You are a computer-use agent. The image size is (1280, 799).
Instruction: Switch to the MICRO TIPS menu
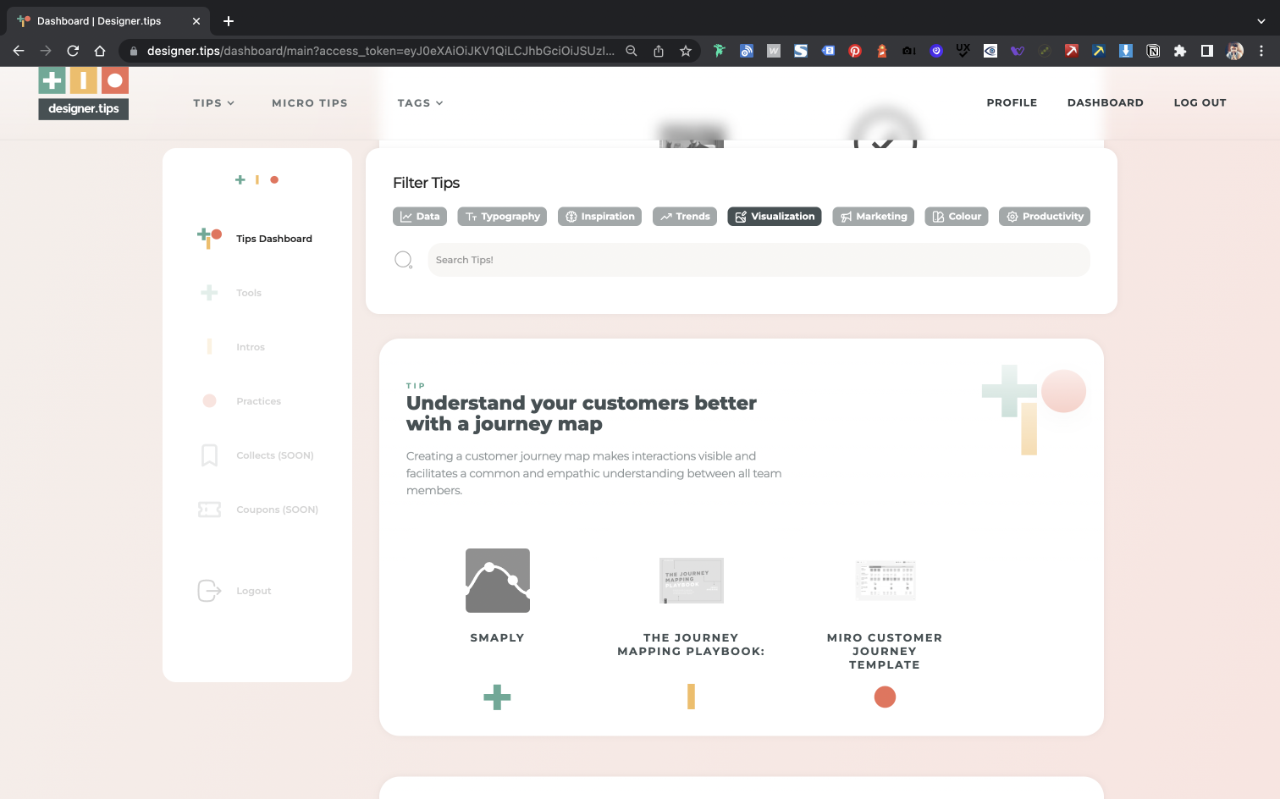[310, 102]
